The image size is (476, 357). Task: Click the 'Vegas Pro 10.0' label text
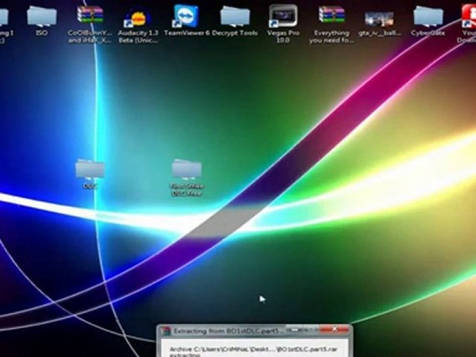click(283, 36)
